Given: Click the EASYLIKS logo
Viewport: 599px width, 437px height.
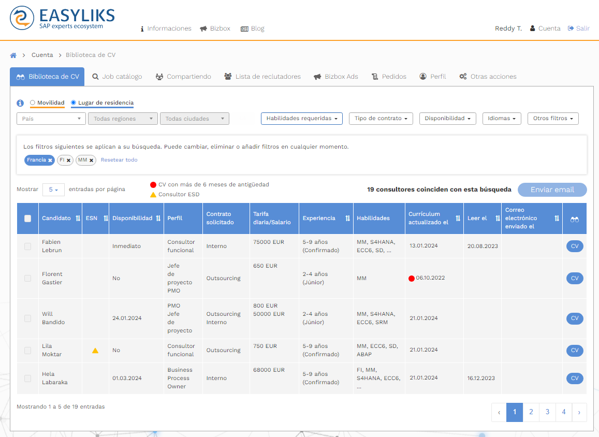Looking at the screenshot, I should pos(62,18).
